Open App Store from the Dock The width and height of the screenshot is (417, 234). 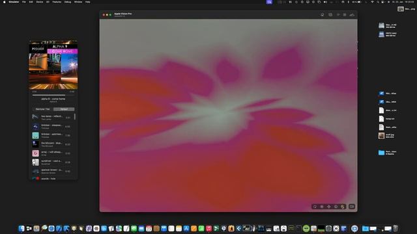(186, 228)
